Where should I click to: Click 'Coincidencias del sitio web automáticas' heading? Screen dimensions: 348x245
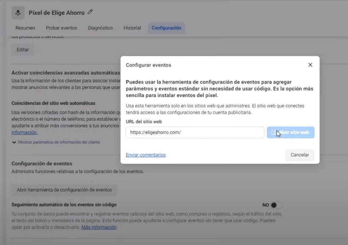53,103
